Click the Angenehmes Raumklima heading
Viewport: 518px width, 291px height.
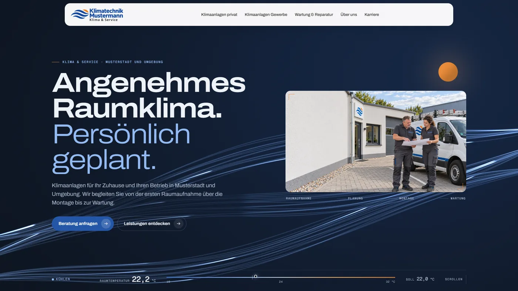pos(149,95)
